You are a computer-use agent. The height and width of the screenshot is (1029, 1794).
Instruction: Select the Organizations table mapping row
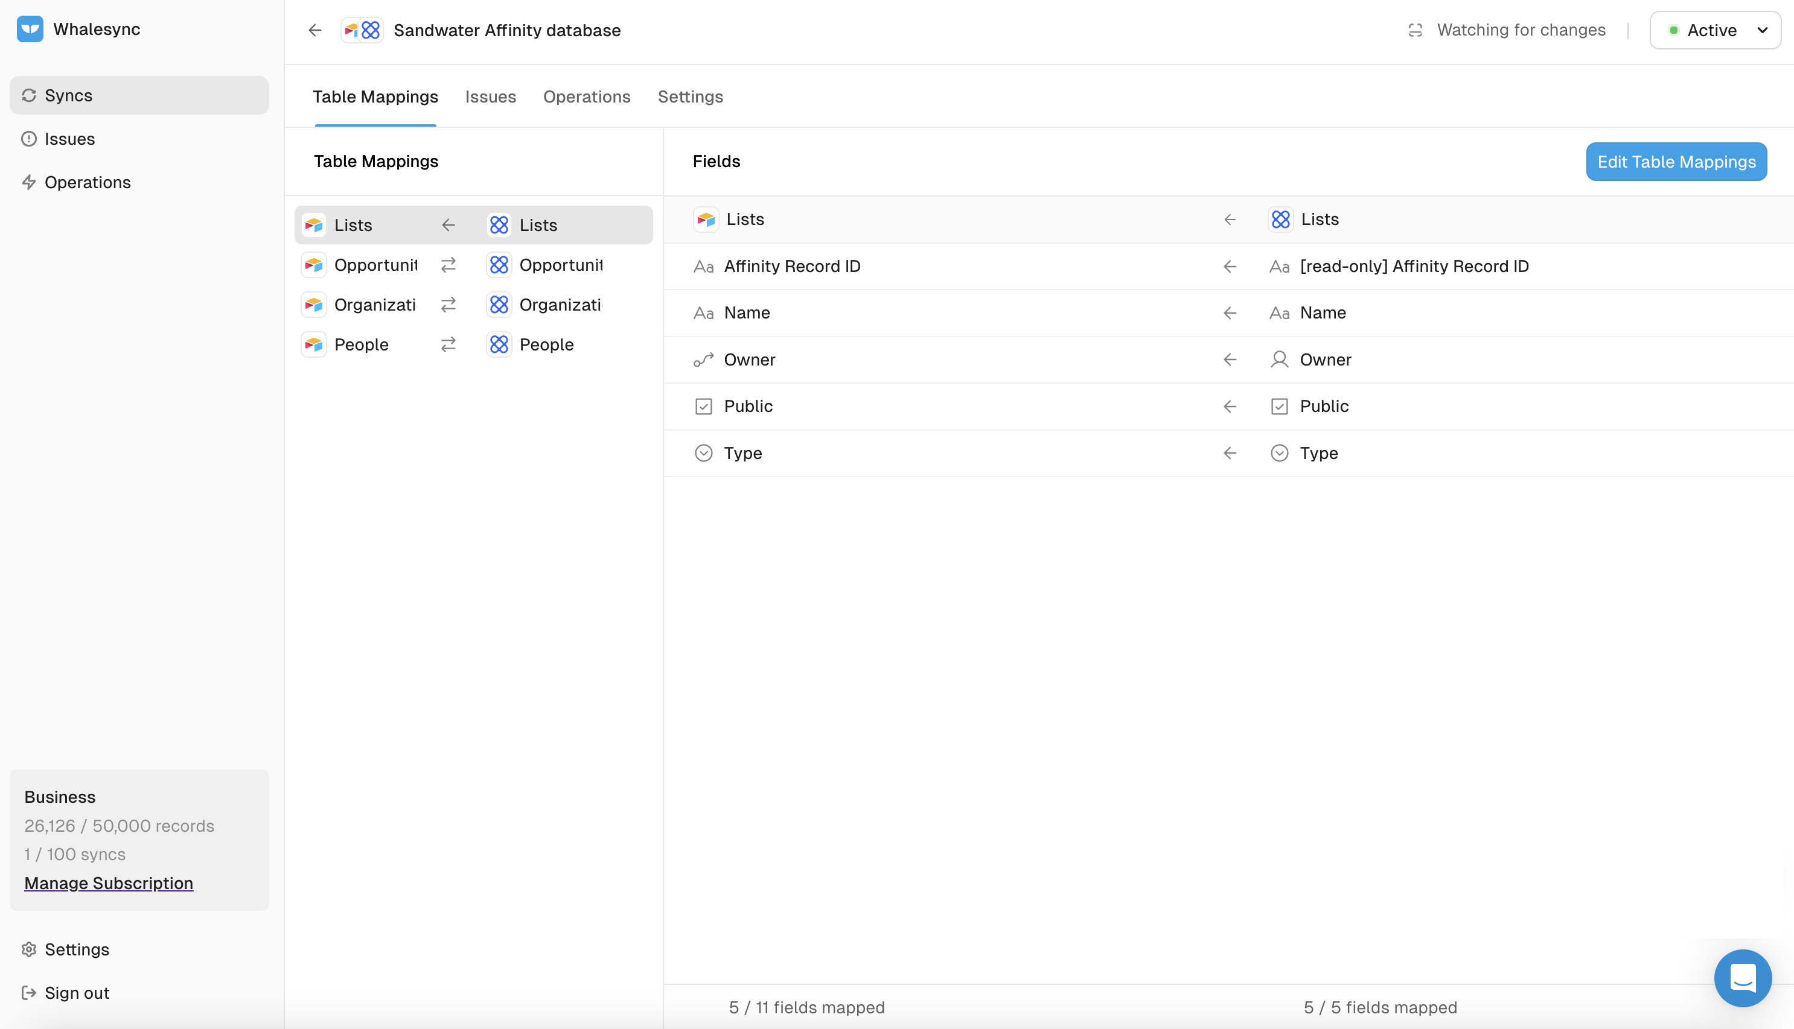(474, 305)
